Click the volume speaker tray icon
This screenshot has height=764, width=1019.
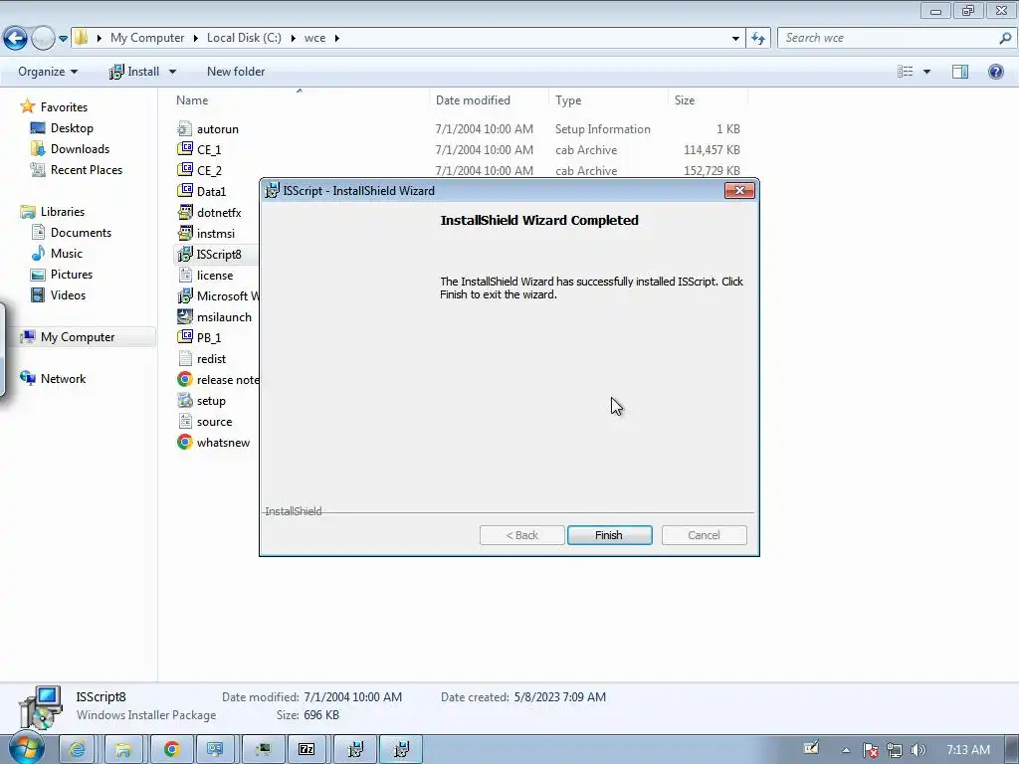(x=917, y=750)
